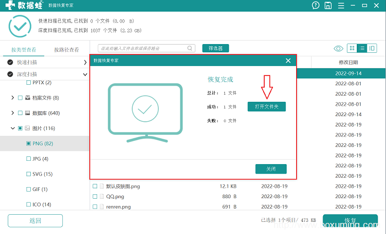This screenshot has width=386, height=234.
Task: Select the highlighted 2022-09-14 row
Action: pyautogui.click(x=341, y=73)
